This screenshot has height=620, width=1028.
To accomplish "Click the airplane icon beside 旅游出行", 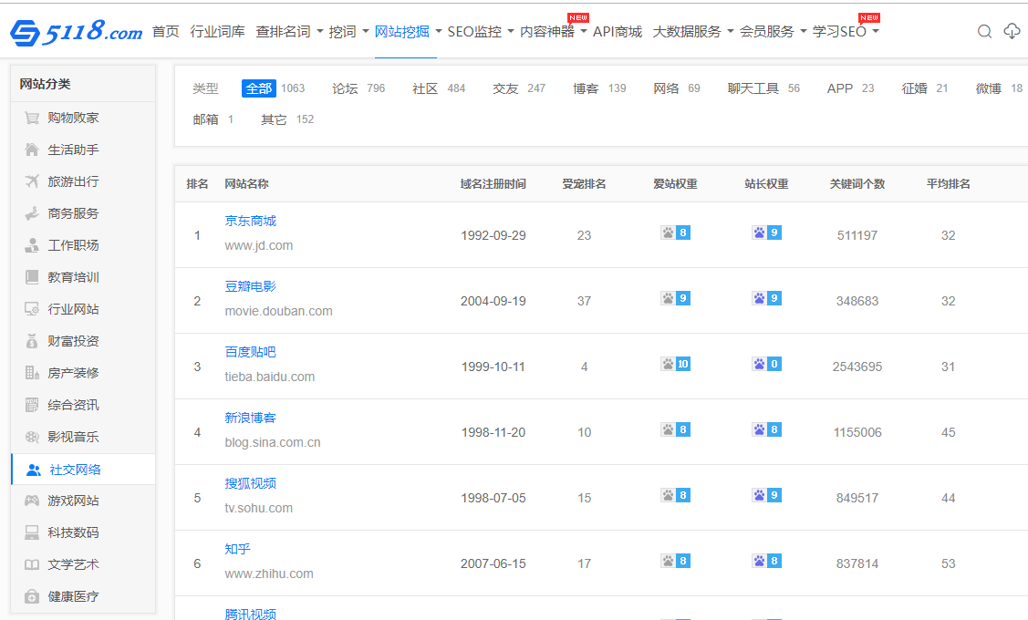I will coord(31,181).
